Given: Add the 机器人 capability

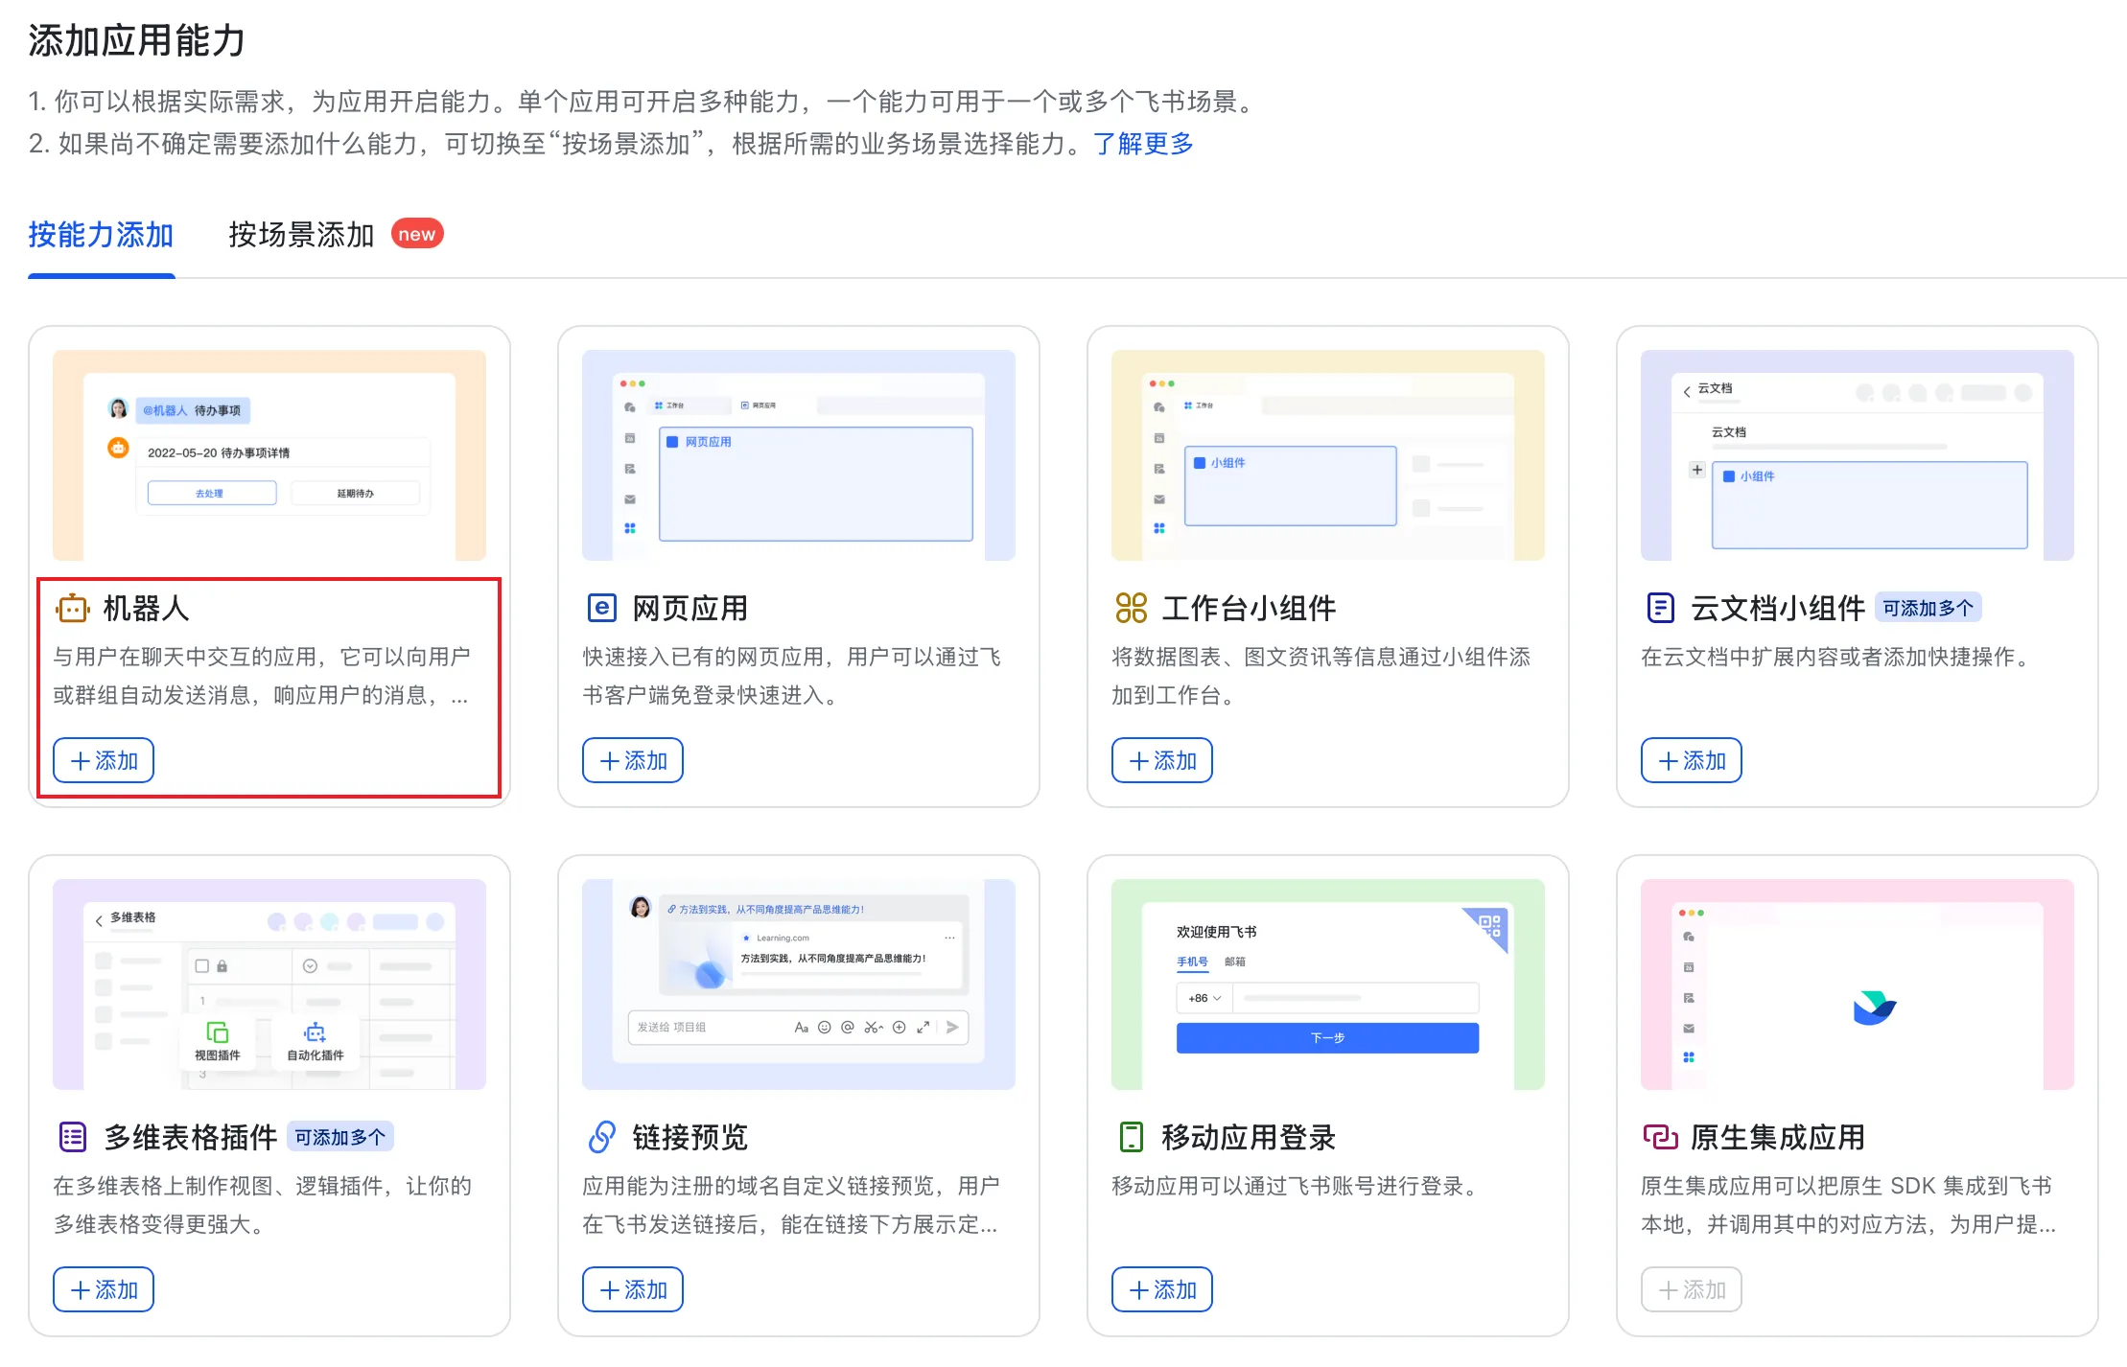Looking at the screenshot, I should (104, 760).
